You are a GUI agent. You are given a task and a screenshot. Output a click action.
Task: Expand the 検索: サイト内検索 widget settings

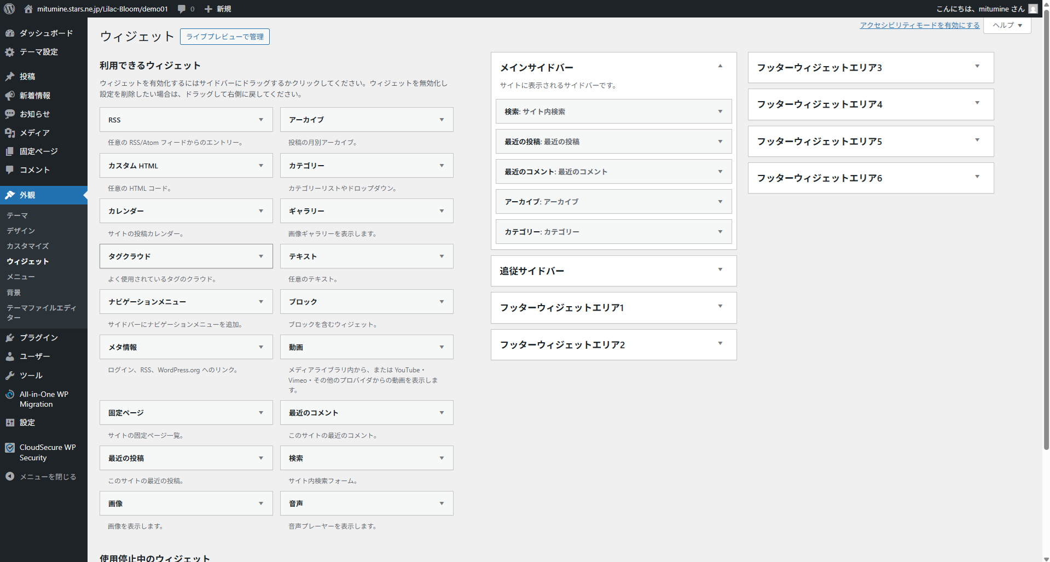[x=720, y=112]
